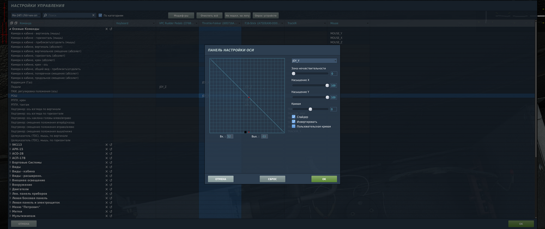
Task: Reset Двигатели category to defaults
Action: coord(111,189)
